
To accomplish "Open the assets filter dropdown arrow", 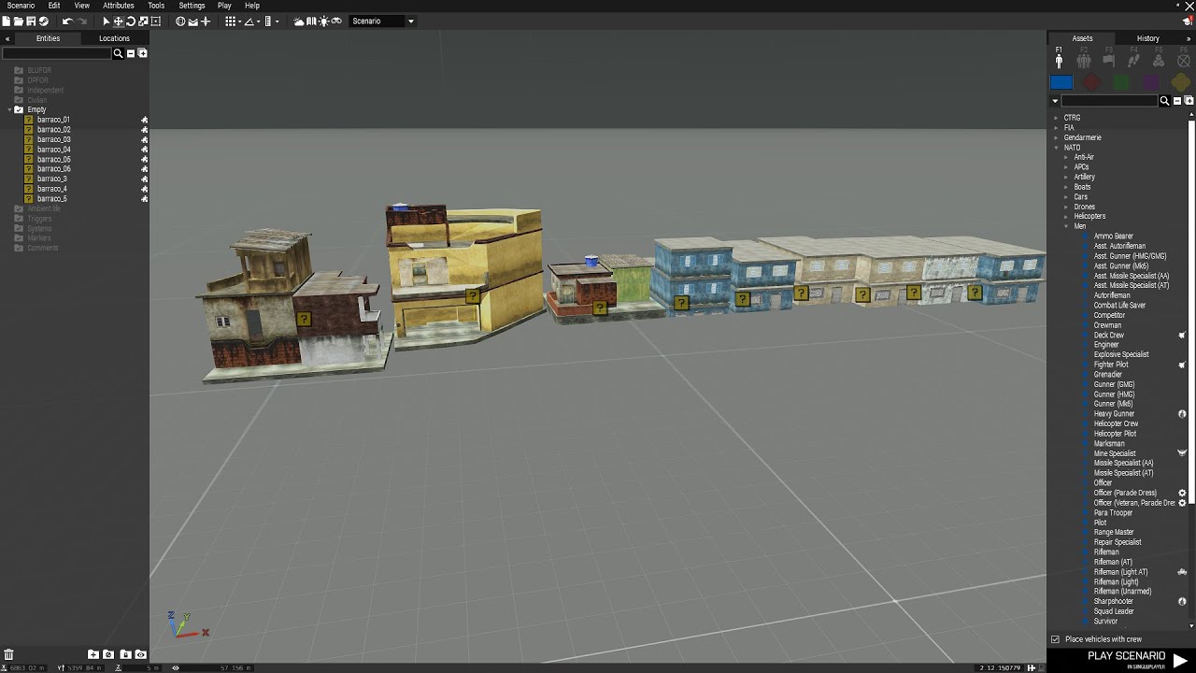I will pyautogui.click(x=1055, y=101).
